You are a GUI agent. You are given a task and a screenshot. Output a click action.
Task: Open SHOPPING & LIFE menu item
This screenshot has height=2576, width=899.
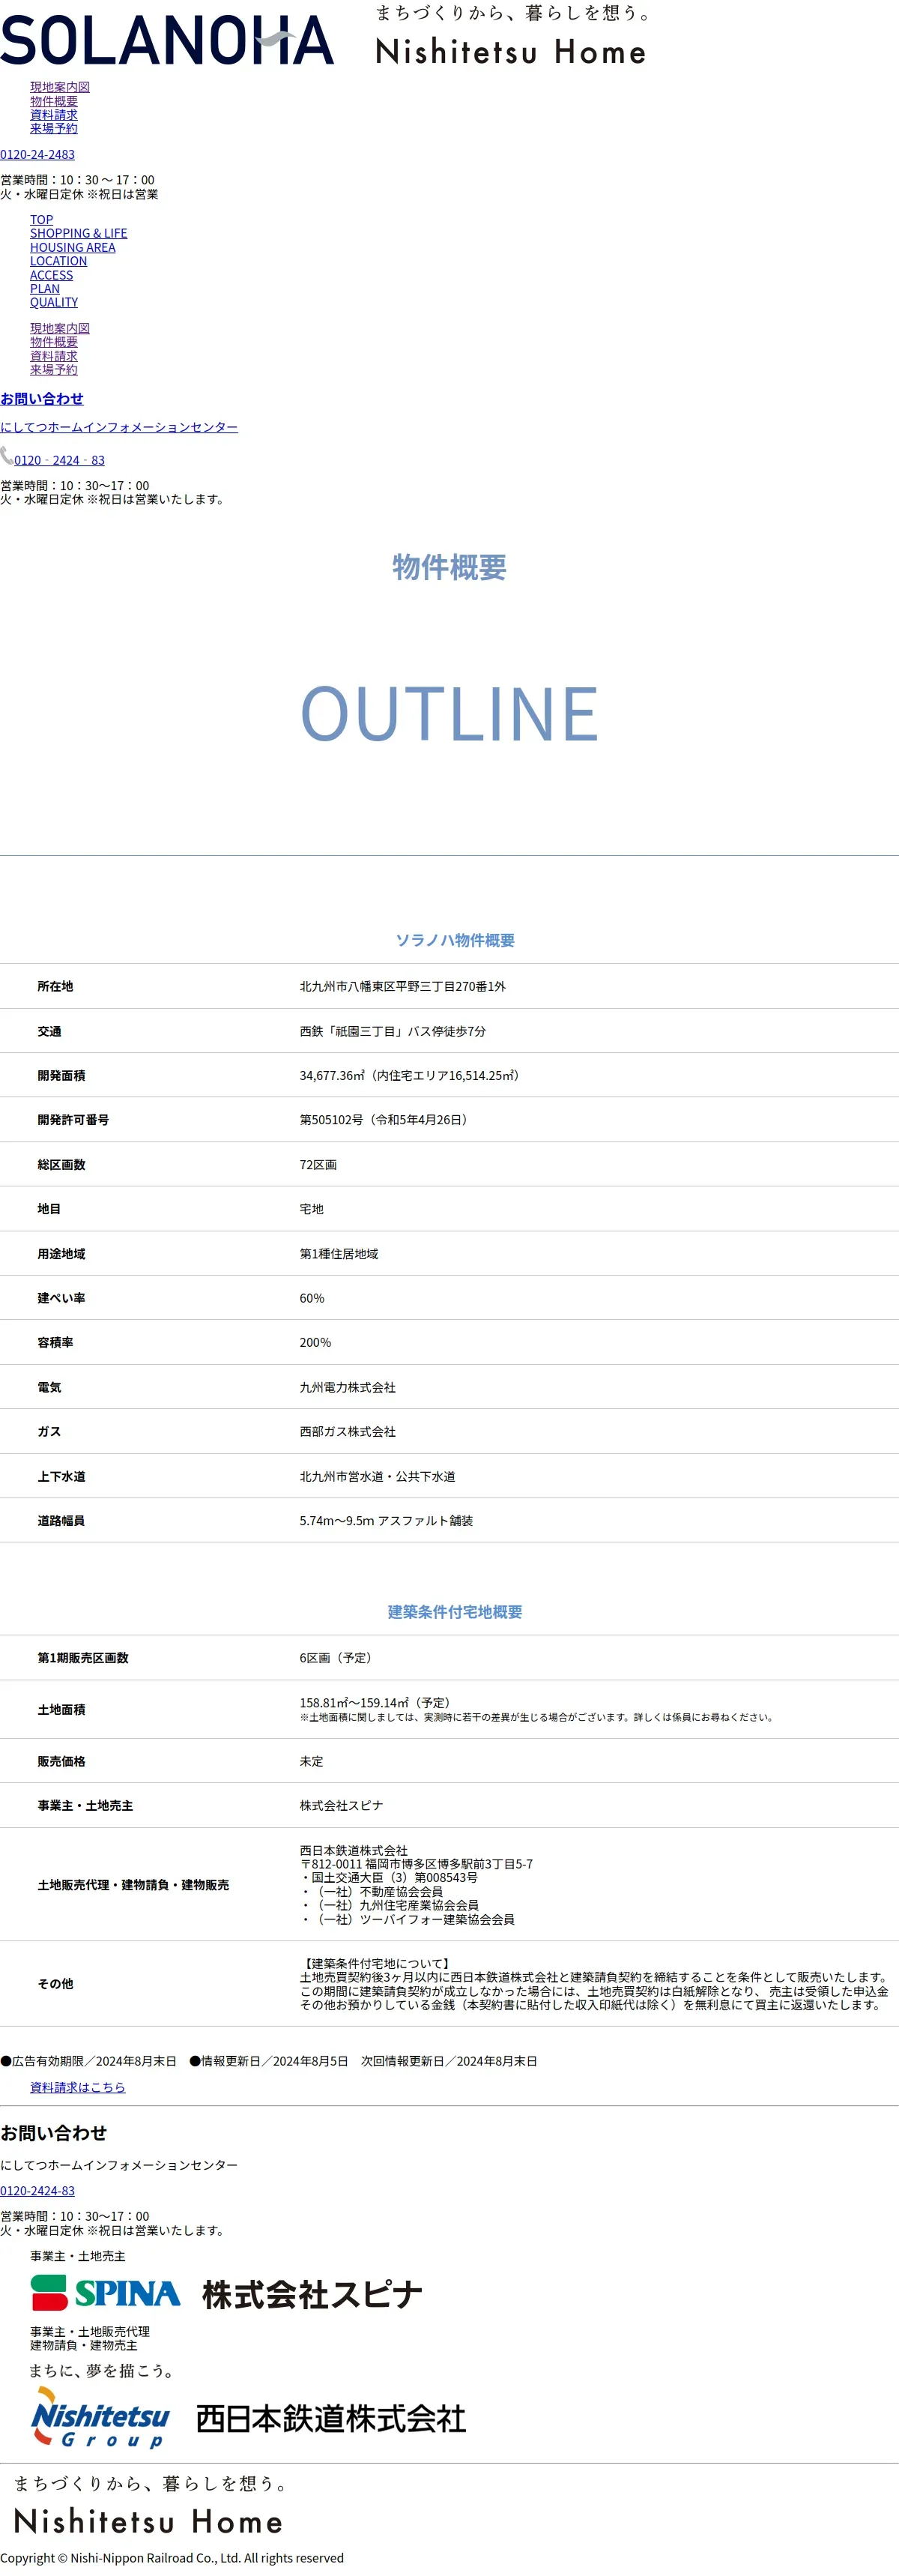(79, 233)
